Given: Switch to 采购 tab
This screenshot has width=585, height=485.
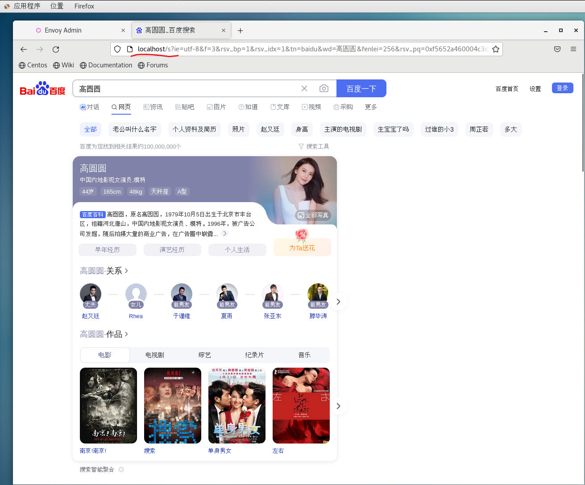Looking at the screenshot, I should pos(343,107).
